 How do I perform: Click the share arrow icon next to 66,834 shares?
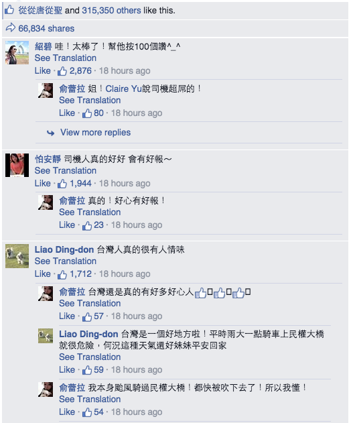pos(11,27)
